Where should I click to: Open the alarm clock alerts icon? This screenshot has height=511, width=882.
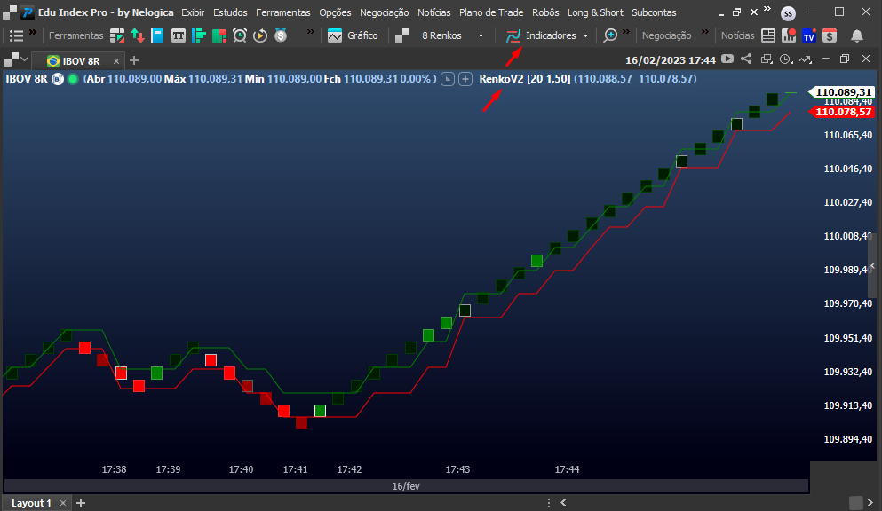tap(240, 35)
